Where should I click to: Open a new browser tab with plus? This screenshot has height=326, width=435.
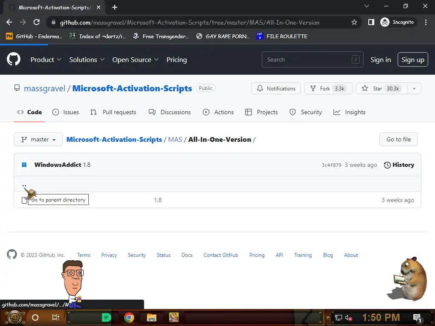(115, 7)
